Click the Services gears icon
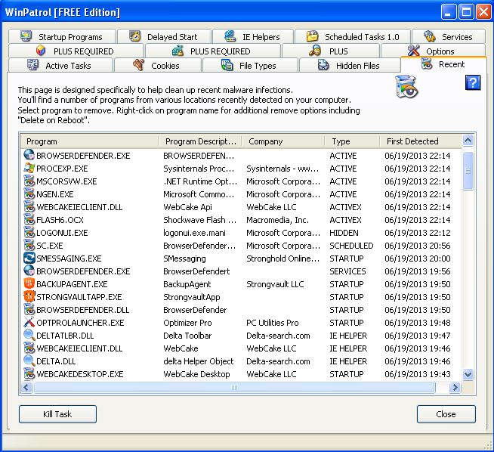 pos(429,36)
